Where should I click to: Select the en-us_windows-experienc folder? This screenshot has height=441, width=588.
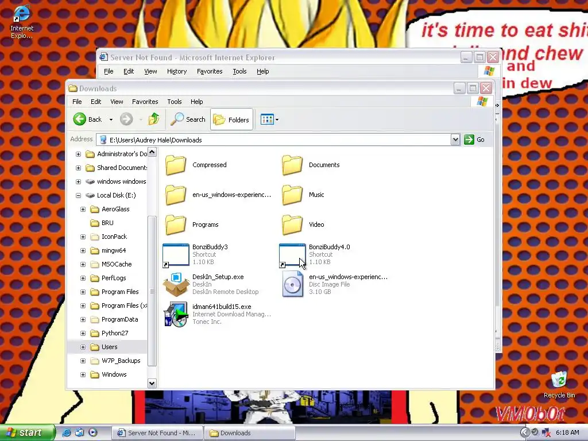coord(176,195)
